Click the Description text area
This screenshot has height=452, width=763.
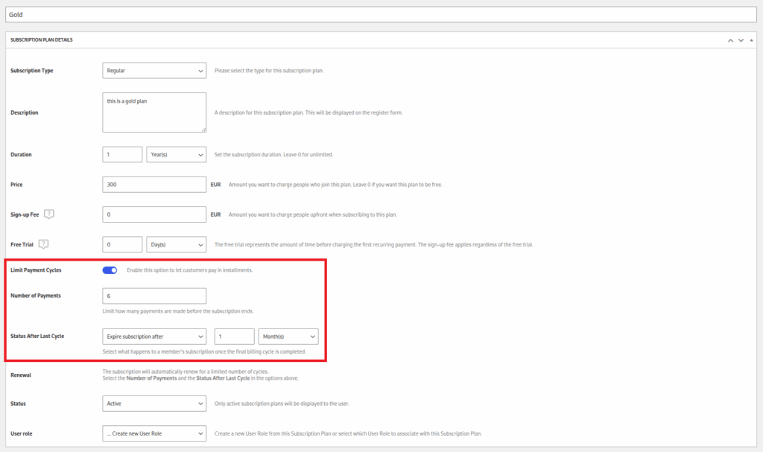point(154,112)
